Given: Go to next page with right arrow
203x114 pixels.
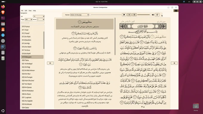Looking at the screenshot, I should tap(174, 63).
